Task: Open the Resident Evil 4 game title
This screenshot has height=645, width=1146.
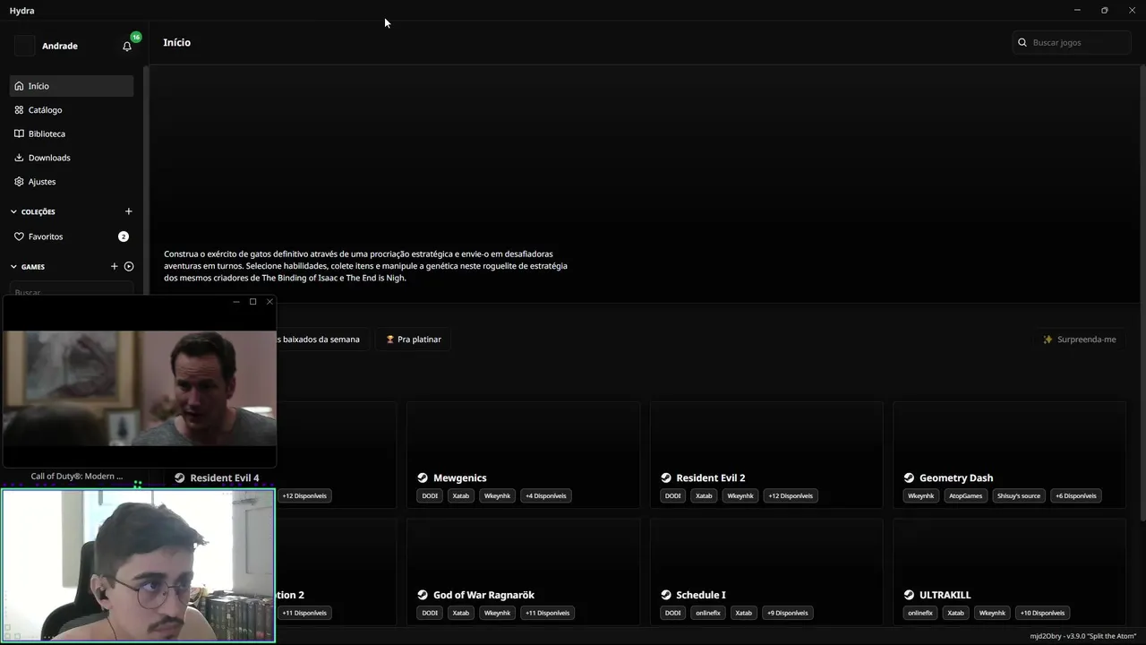Action: point(225,477)
